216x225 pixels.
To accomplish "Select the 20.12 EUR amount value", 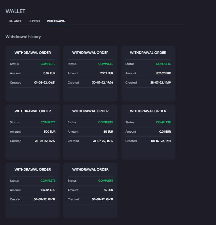I will click(107, 73).
